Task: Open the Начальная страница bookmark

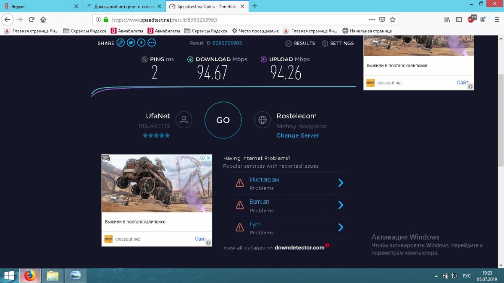Action: (367, 31)
